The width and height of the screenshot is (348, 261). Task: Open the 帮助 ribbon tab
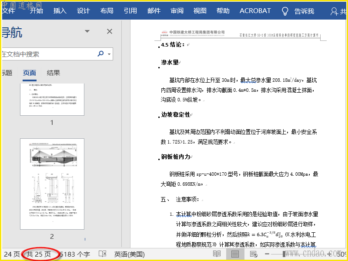pyautogui.click(x=223, y=10)
